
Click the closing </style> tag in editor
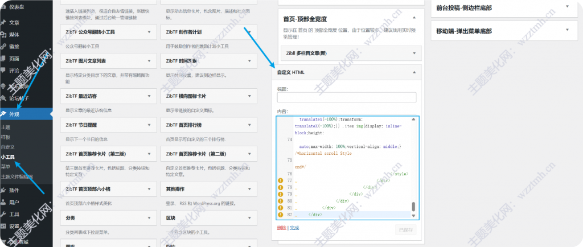tap(399, 174)
